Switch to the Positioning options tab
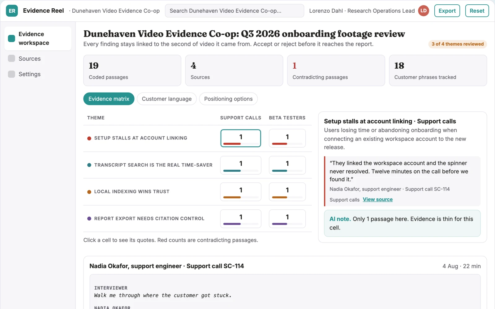This screenshot has height=309, width=495. coord(228,99)
